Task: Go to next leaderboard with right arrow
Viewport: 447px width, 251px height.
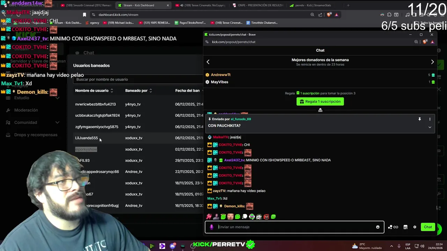Action: 432,62
